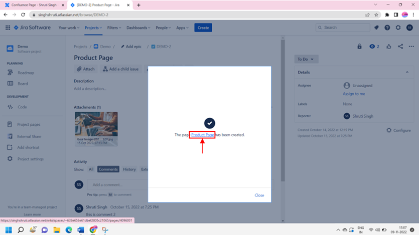419x235 pixels.
Task: Open the Product Page link in dialog
Action: (203, 135)
